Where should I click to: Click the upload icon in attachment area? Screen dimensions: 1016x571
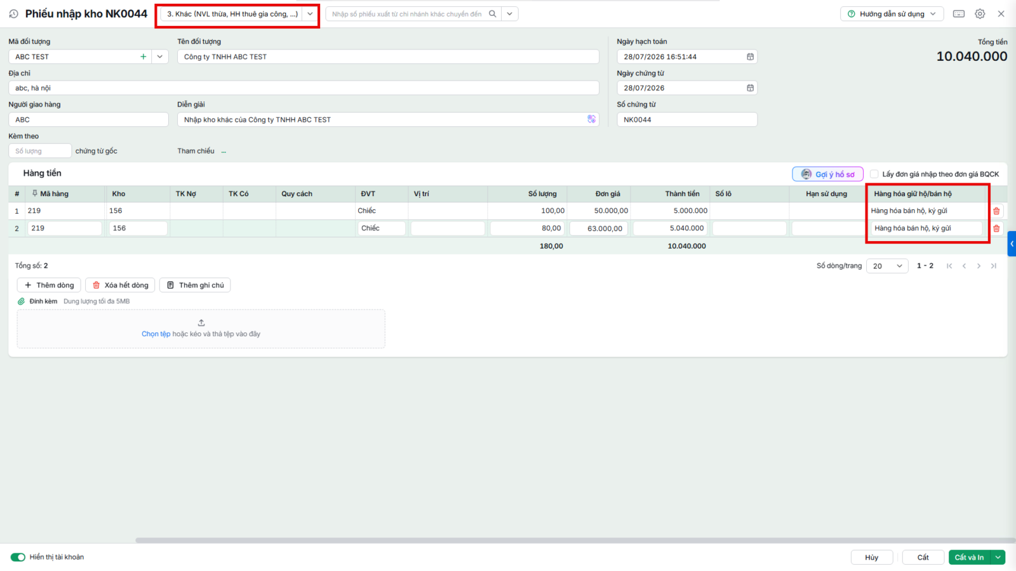pos(201,323)
